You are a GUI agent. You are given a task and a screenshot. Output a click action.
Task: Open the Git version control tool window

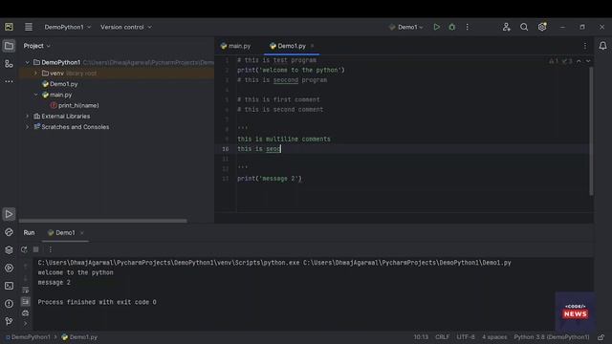point(9,321)
